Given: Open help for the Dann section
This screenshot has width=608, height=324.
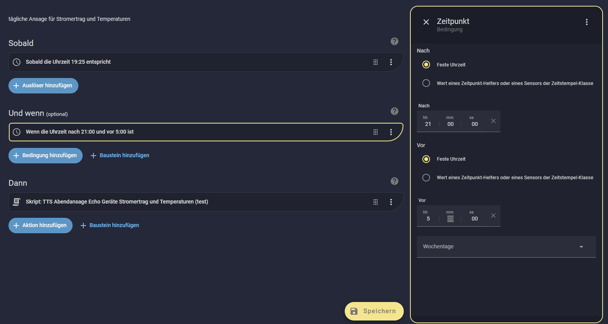Looking at the screenshot, I should [394, 181].
